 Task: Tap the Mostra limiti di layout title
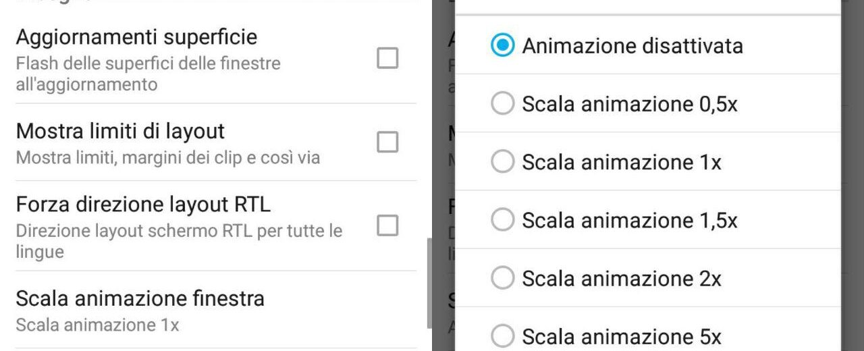120,130
